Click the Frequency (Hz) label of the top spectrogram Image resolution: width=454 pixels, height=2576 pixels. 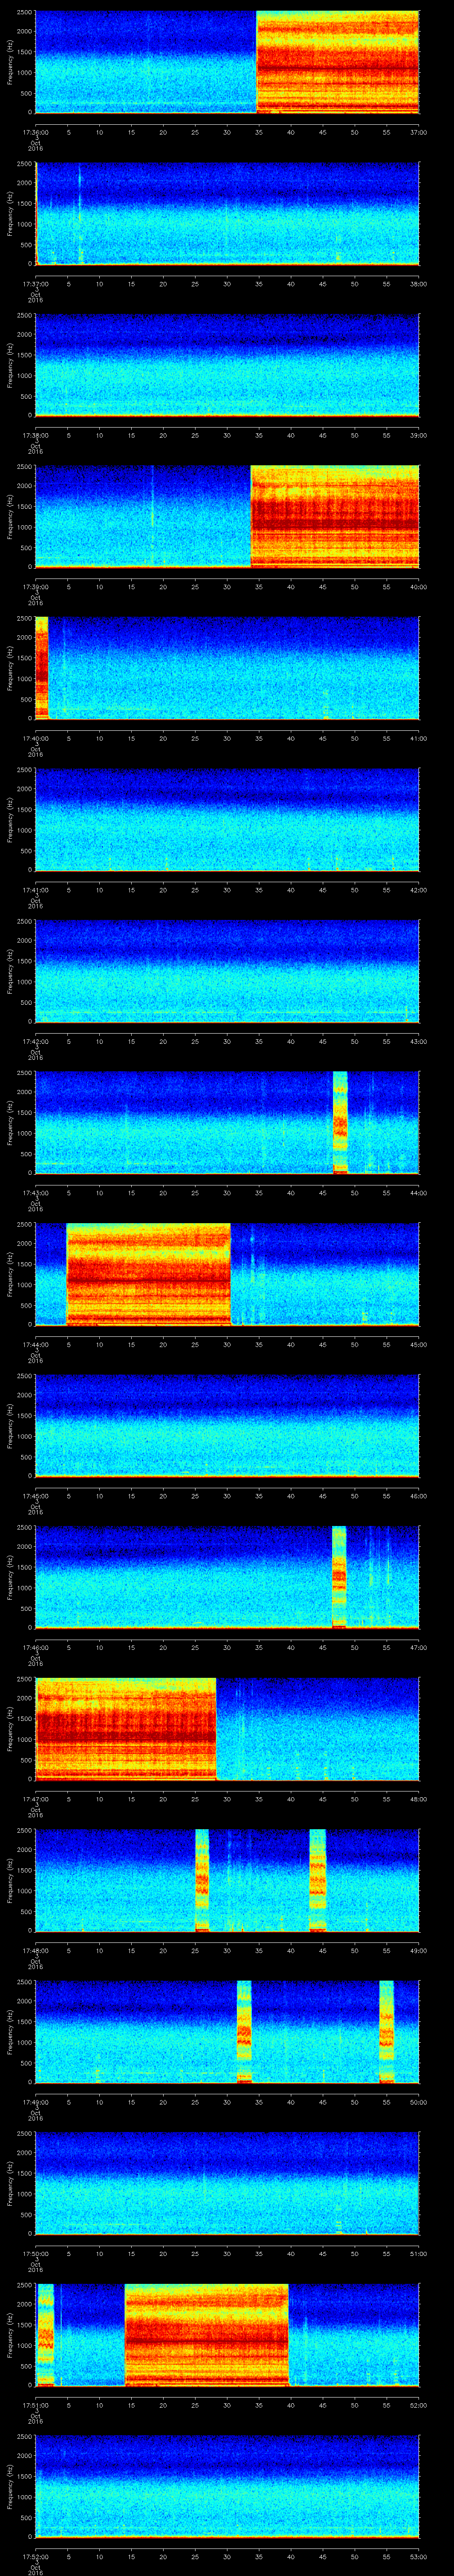[10, 62]
